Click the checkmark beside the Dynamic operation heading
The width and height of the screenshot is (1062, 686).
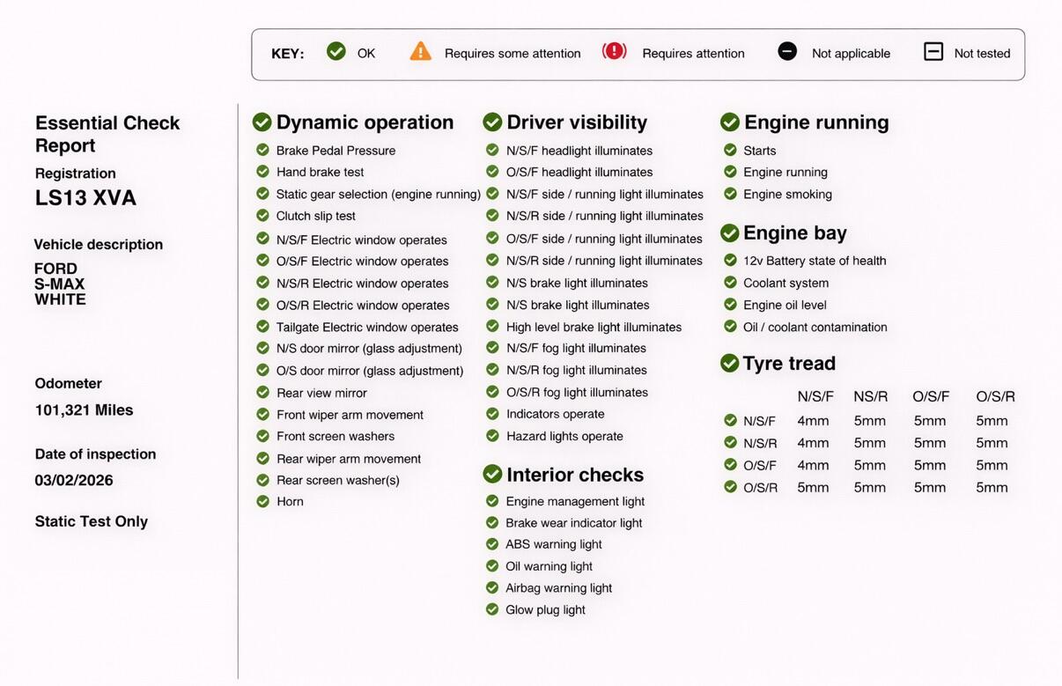262,122
